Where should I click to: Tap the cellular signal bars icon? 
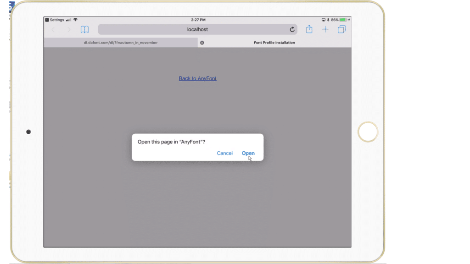pyautogui.click(x=69, y=20)
